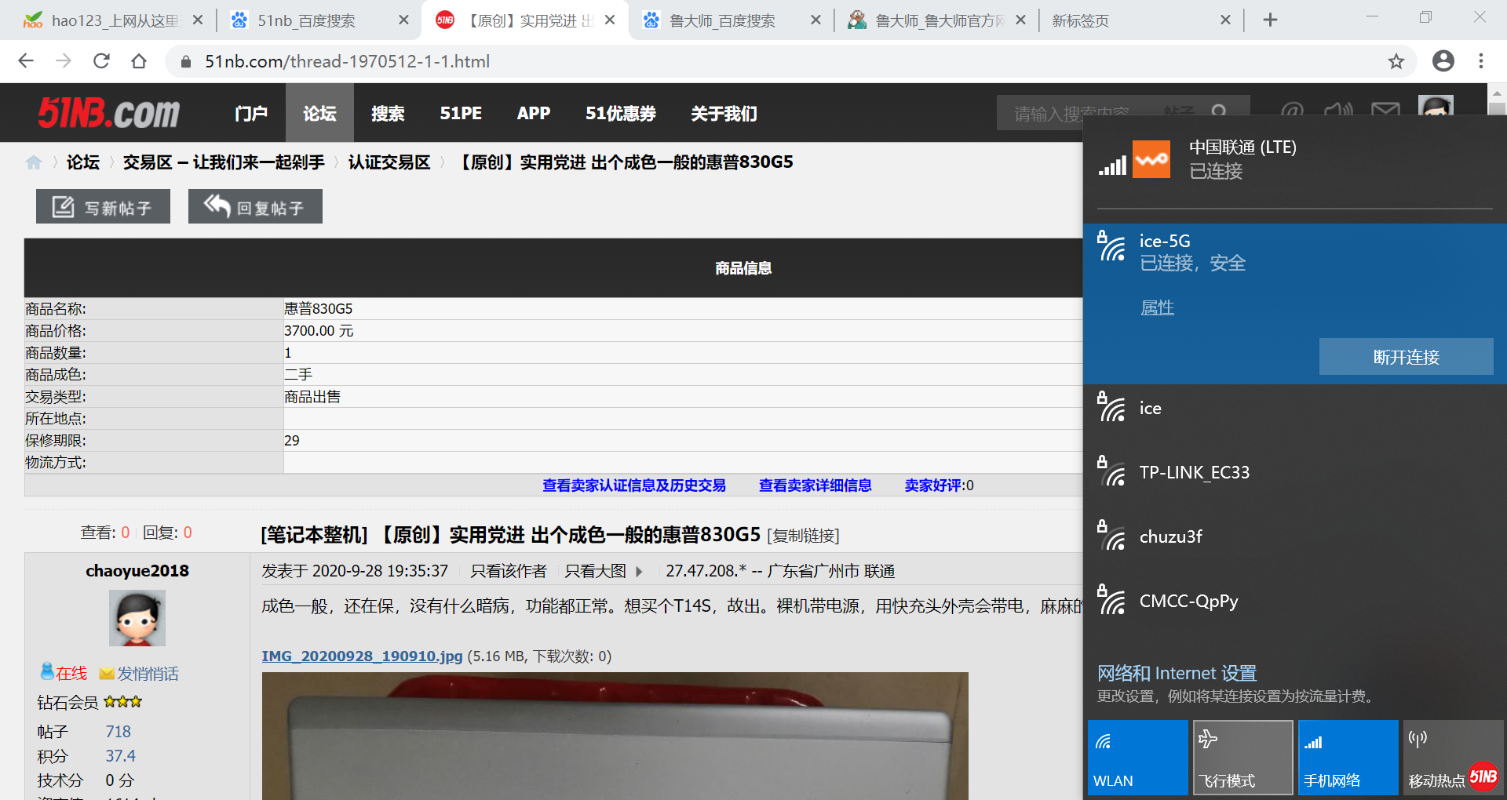Click the 51NB.com site logo
Viewport: 1507px width, 800px height.
click(109, 113)
